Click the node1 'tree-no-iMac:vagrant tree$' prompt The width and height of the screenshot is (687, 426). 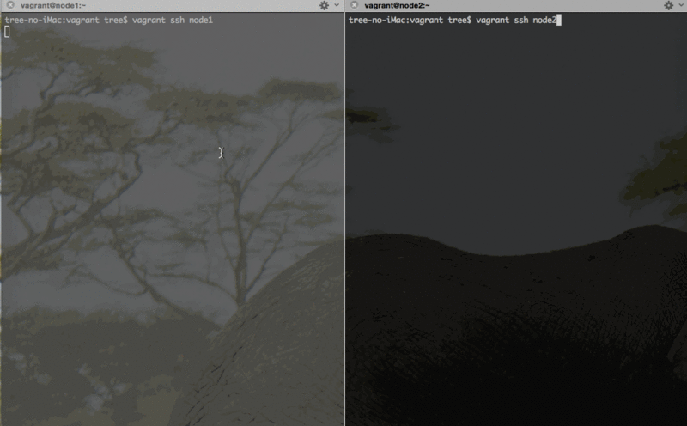point(66,20)
